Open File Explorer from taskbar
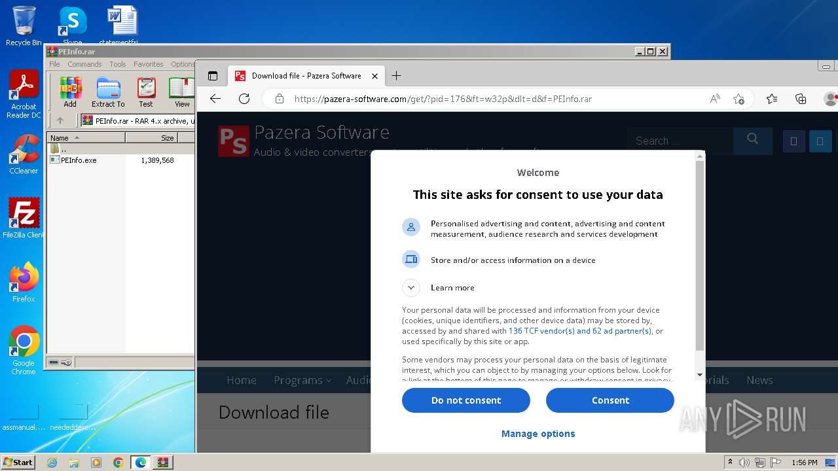 74,462
